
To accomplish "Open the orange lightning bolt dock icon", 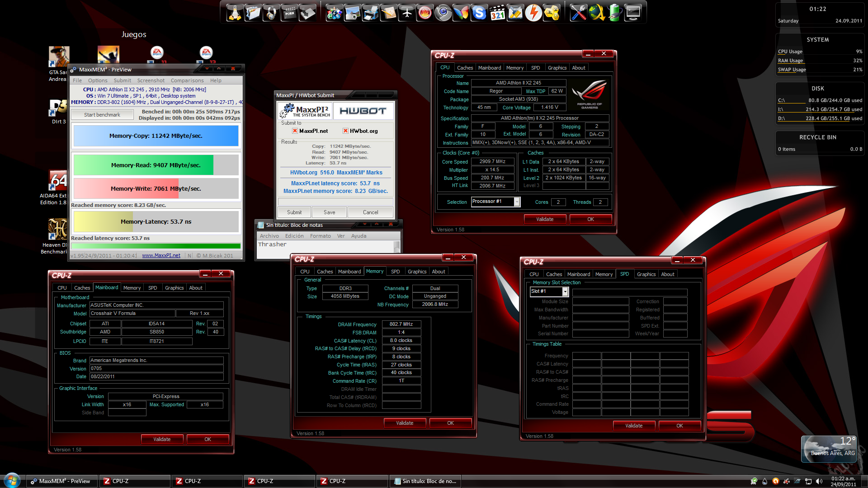I will pos(533,13).
